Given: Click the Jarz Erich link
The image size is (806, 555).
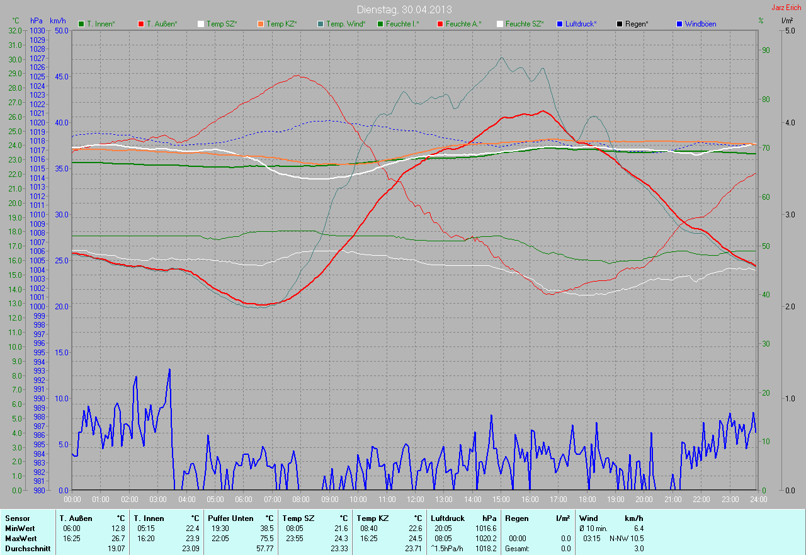Looking at the screenshot, I should [786, 8].
